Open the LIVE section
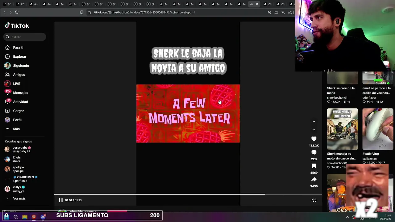 (16, 84)
